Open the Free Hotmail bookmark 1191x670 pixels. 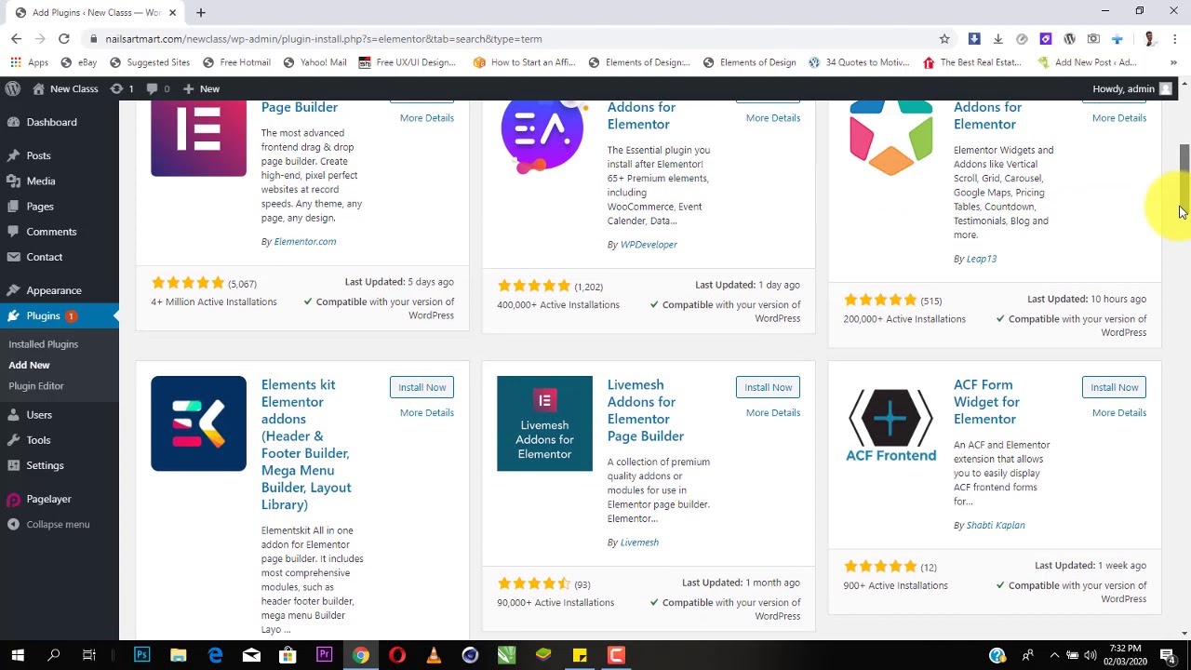pos(235,62)
